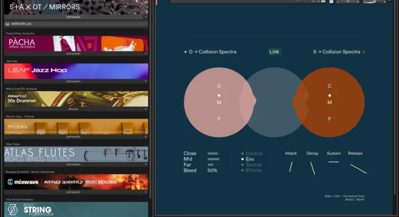Click the Sustain envelope line control
The height and width of the screenshot is (217, 399).
333,162
